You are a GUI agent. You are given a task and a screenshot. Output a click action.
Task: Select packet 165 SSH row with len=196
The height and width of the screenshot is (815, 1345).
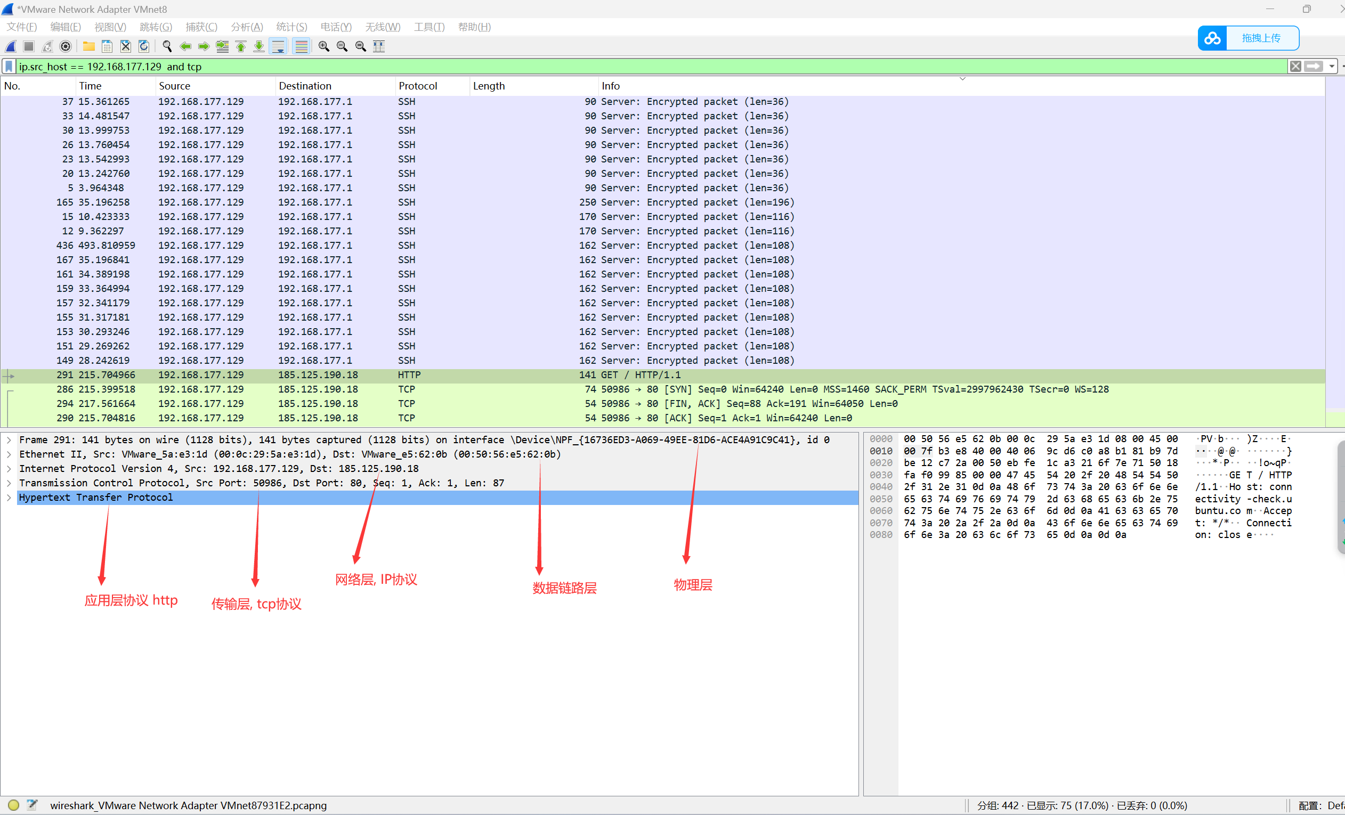[663, 202]
